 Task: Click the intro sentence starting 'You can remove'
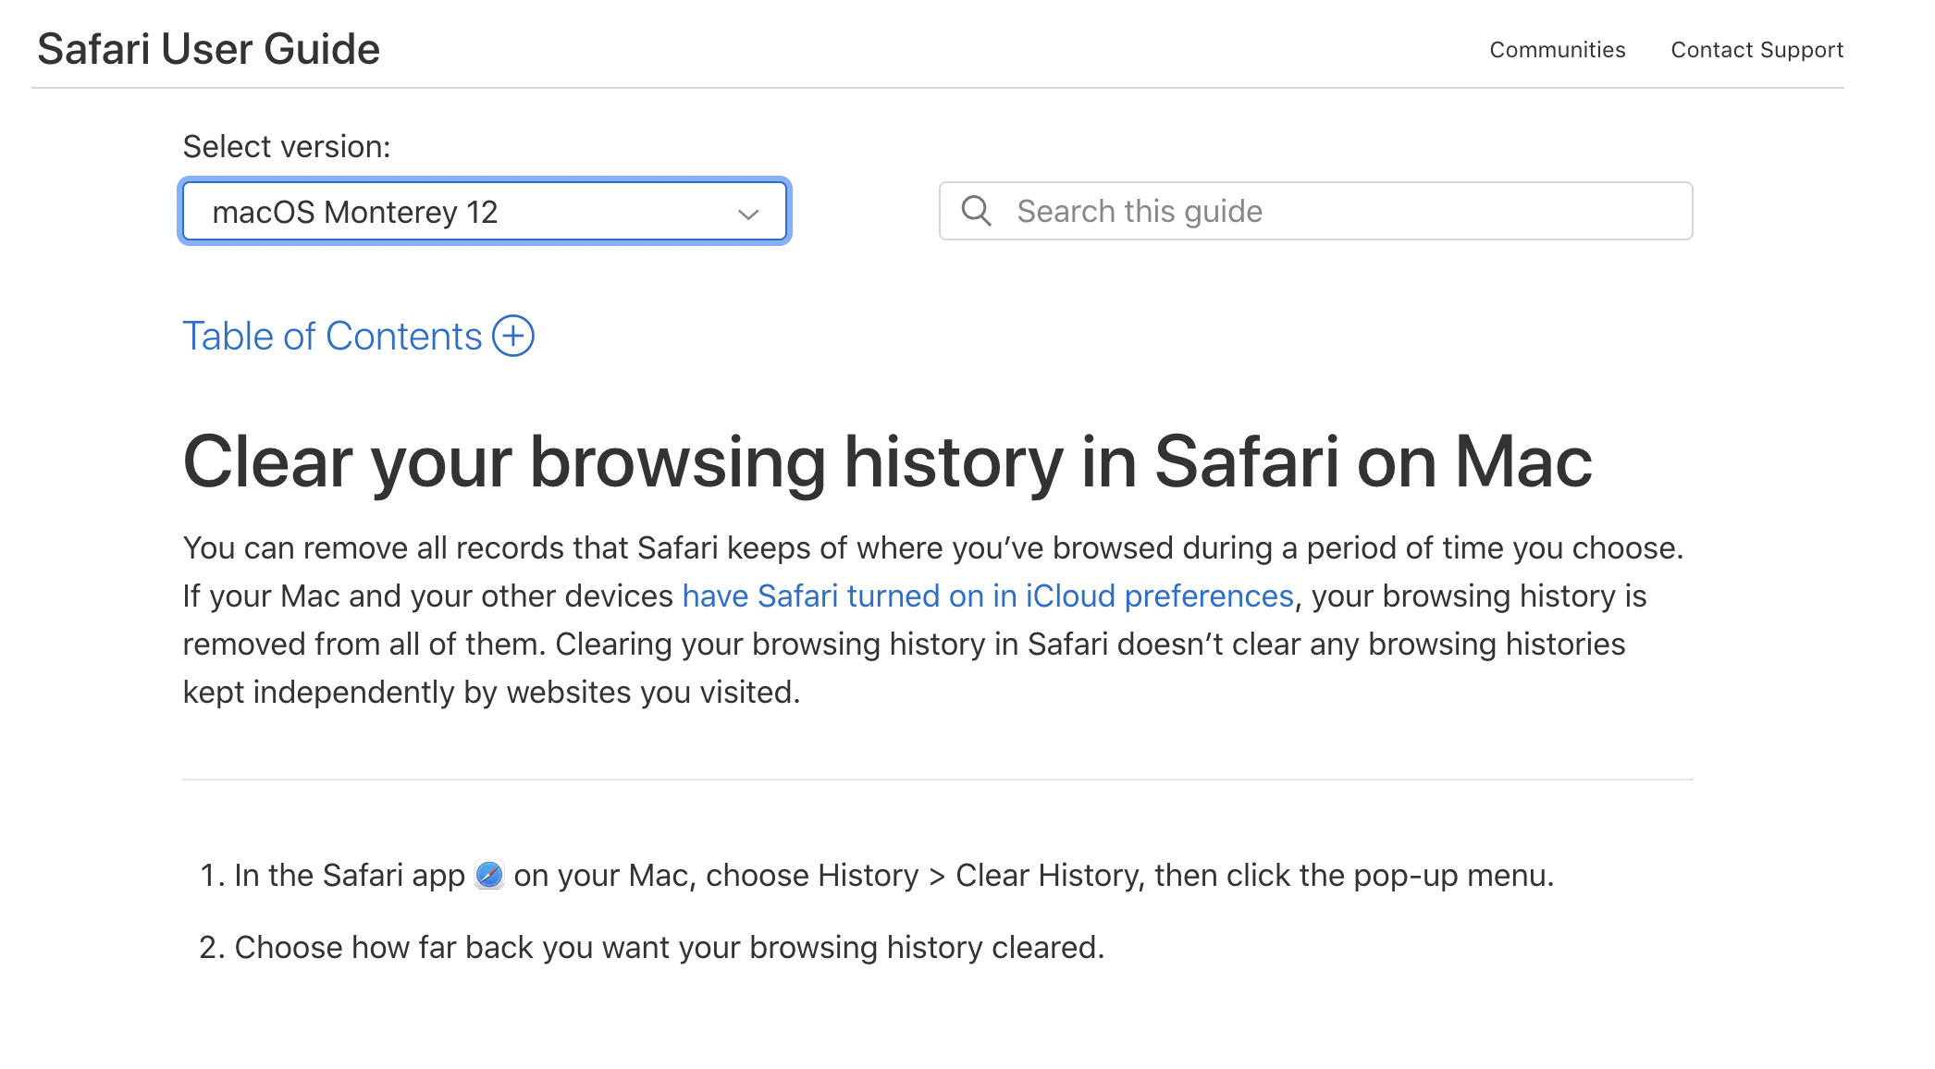(932, 548)
